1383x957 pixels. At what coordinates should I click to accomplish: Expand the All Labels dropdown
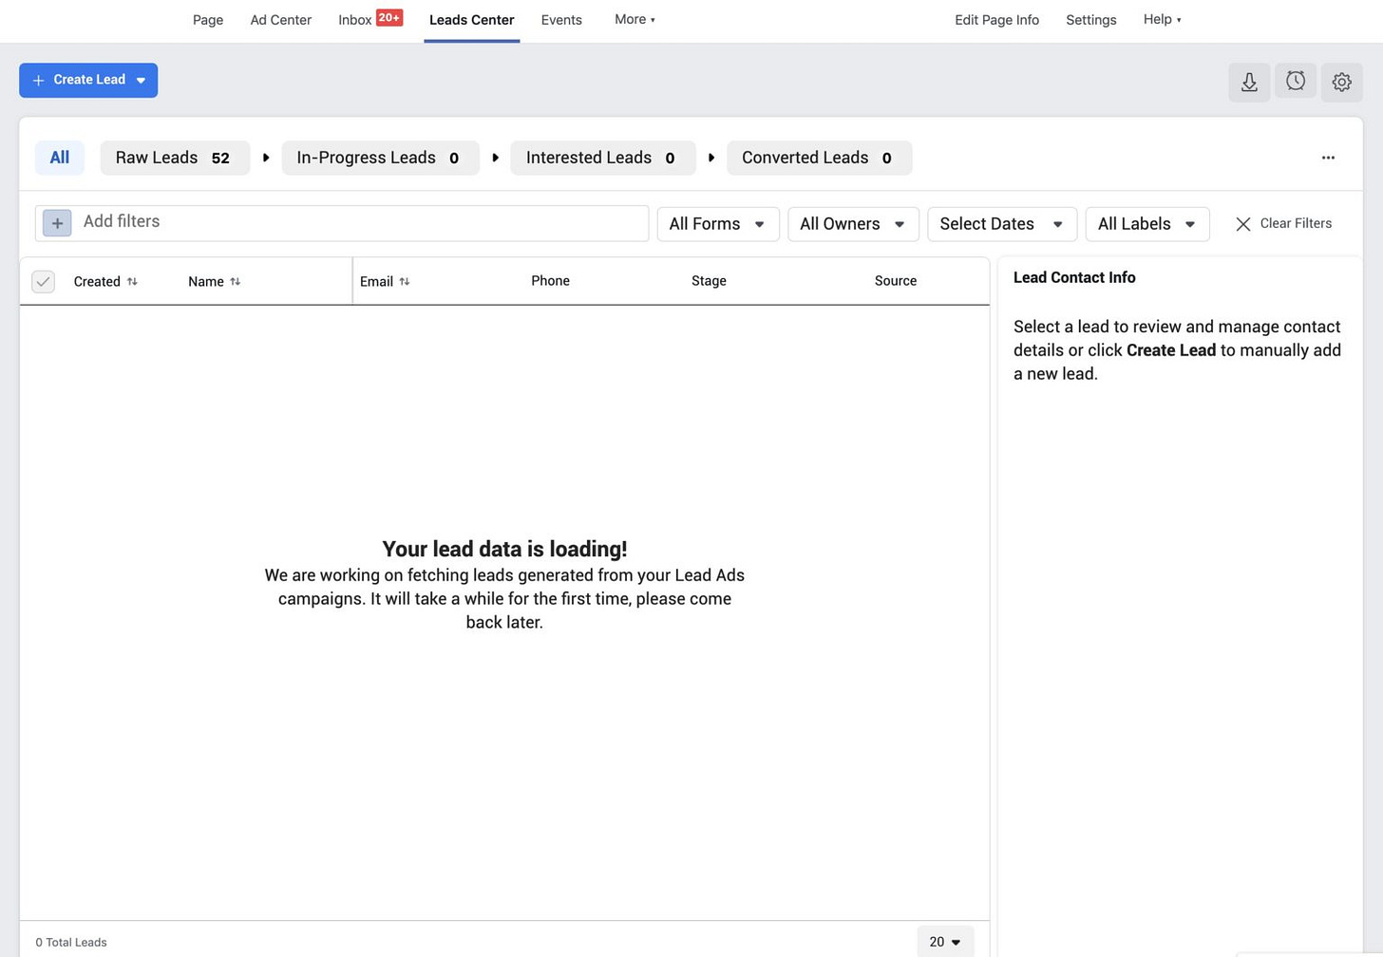[x=1146, y=224]
